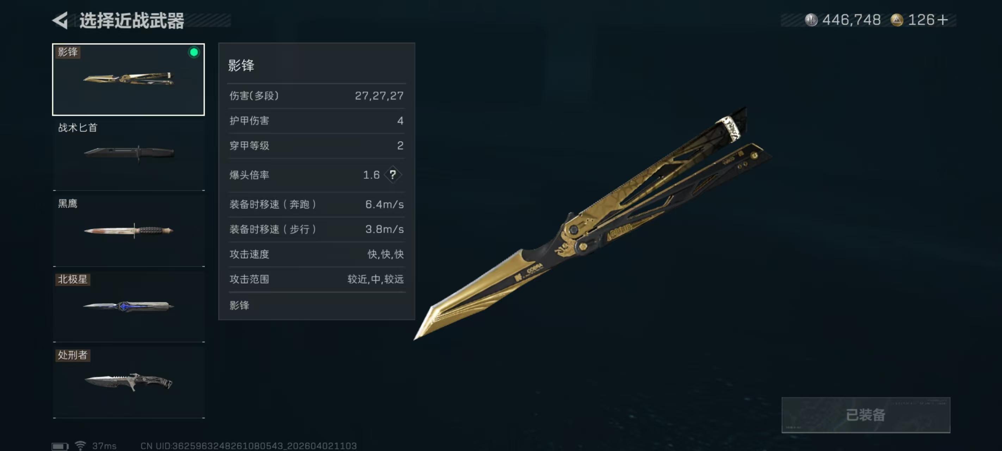Click the plus to add gold currency
This screenshot has width=1002, height=451.
[x=943, y=20]
